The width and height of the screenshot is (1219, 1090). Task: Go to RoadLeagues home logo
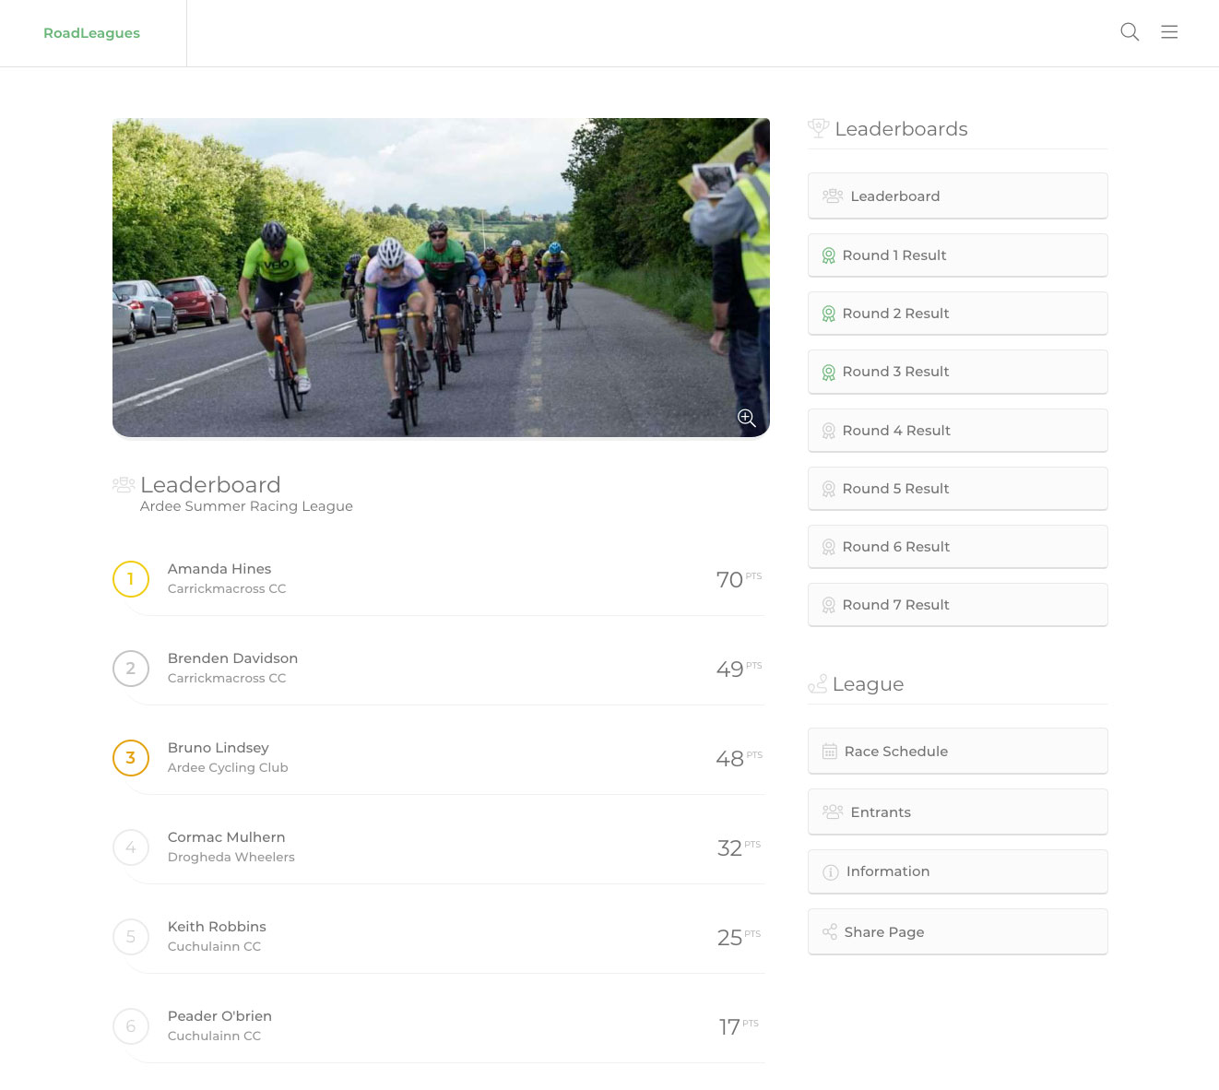click(x=92, y=33)
